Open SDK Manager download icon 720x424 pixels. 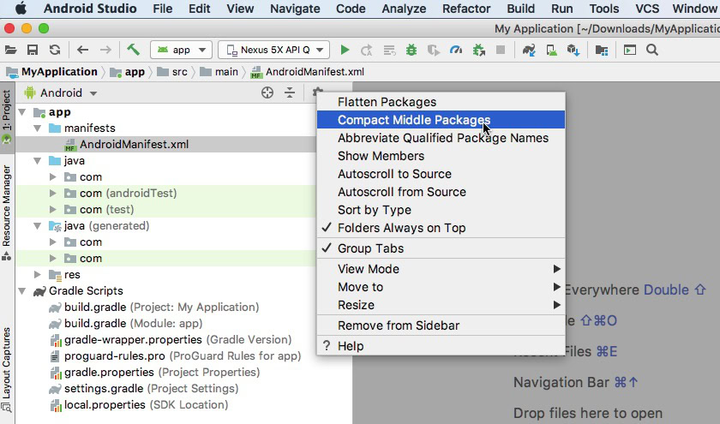point(573,50)
